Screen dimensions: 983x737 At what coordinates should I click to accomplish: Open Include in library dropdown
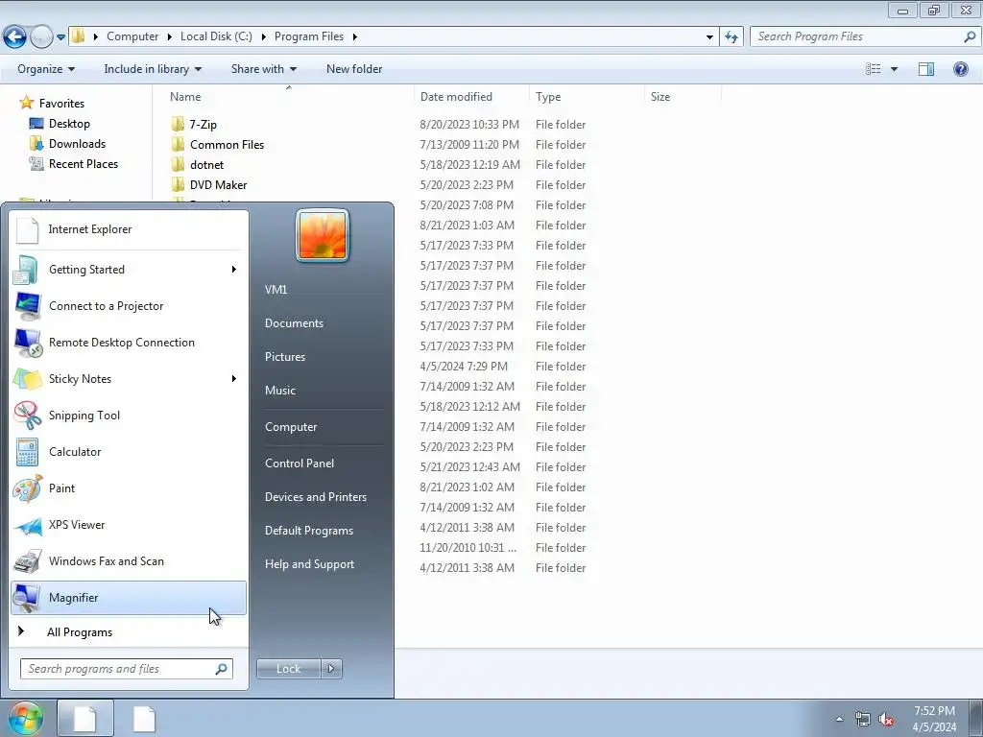pos(153,69)
